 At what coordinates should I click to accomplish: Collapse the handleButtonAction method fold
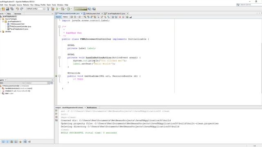(x=59, y=58)
